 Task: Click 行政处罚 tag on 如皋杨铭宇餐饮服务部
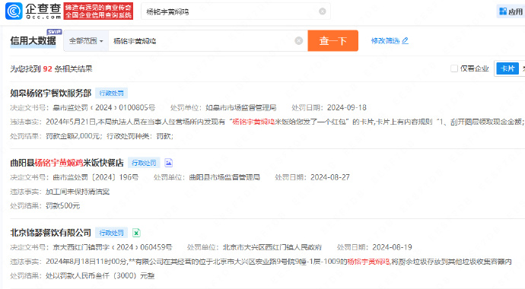tap(112, 94)
